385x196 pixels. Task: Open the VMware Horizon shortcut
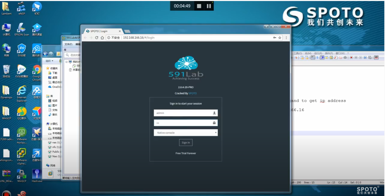[x=21, y=135]
